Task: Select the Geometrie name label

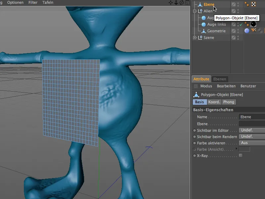Action: (216, 31)
